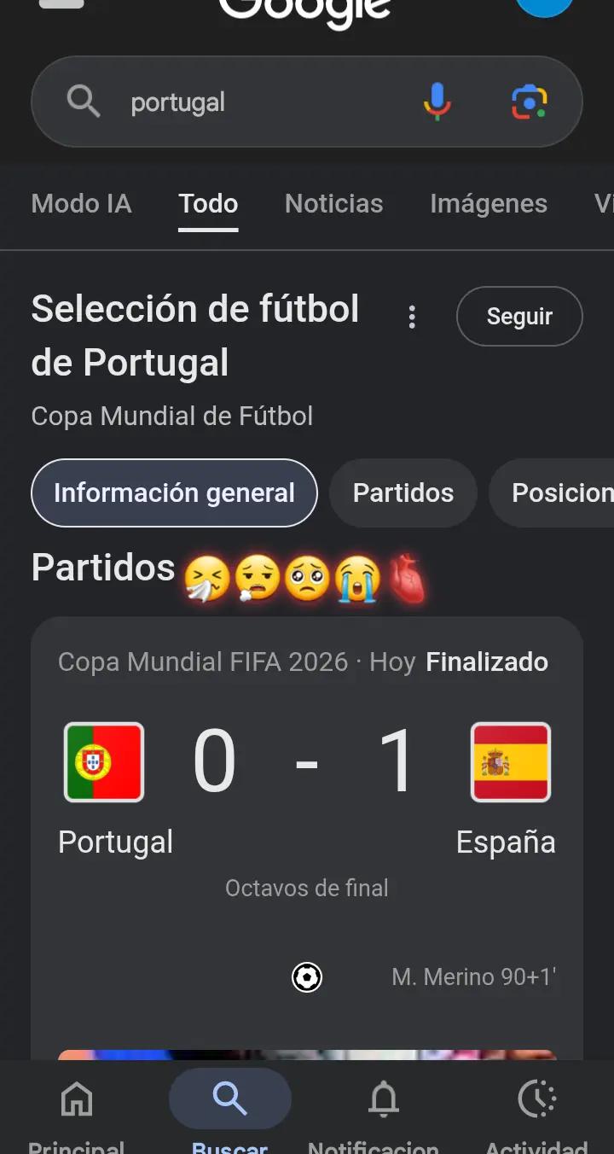
Task: Open Google Lens camera search
Action: (x=529, y=102)
